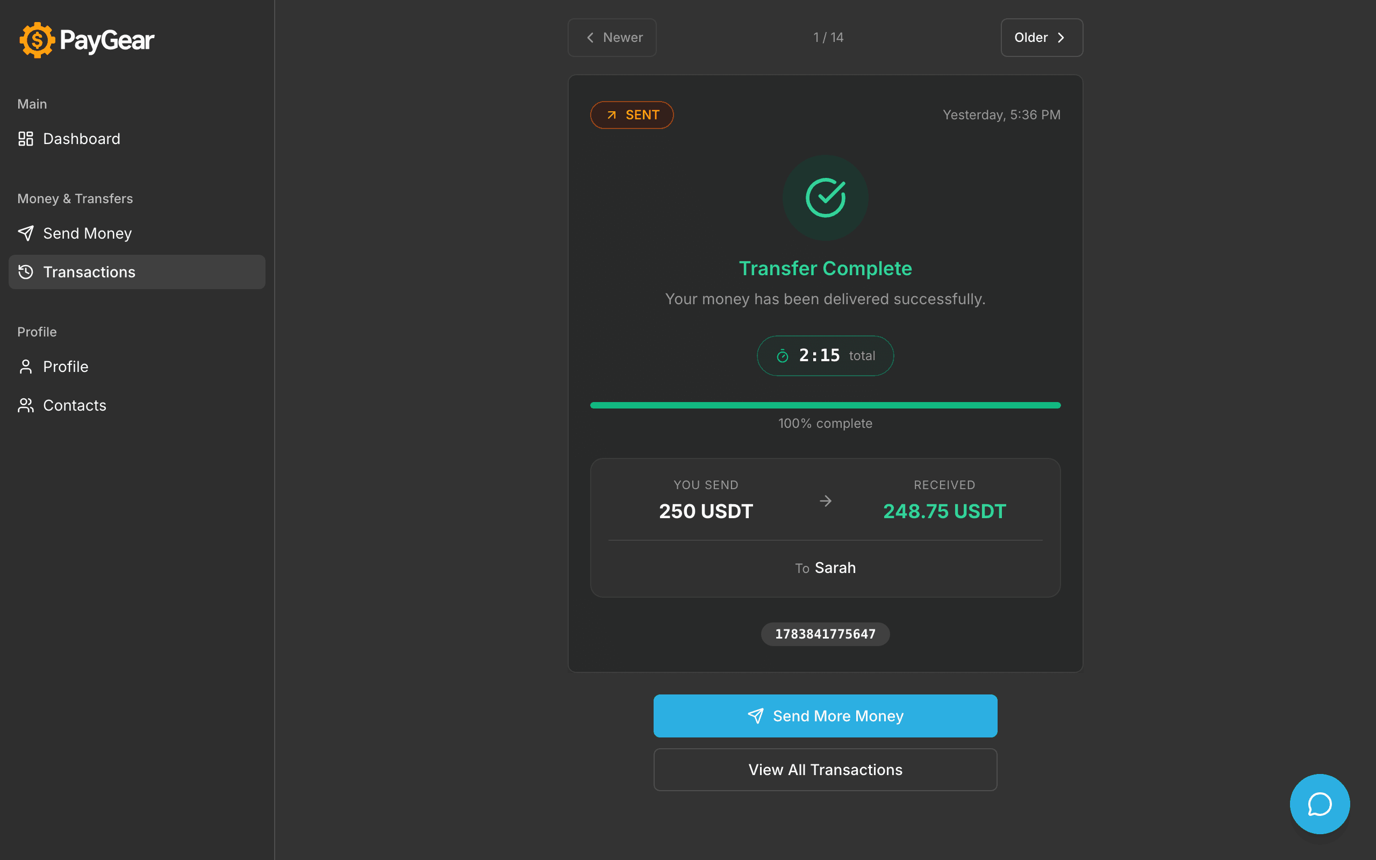
Task: Go to the Older transaction
Action: coord(1042,38)
